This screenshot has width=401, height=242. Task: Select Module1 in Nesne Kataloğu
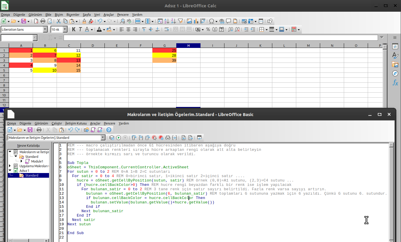coord(37,161)
